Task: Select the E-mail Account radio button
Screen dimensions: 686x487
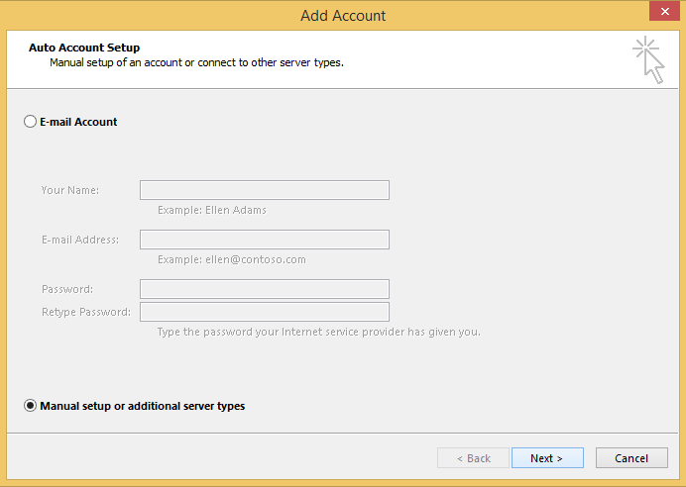Action: coord(30,122)
